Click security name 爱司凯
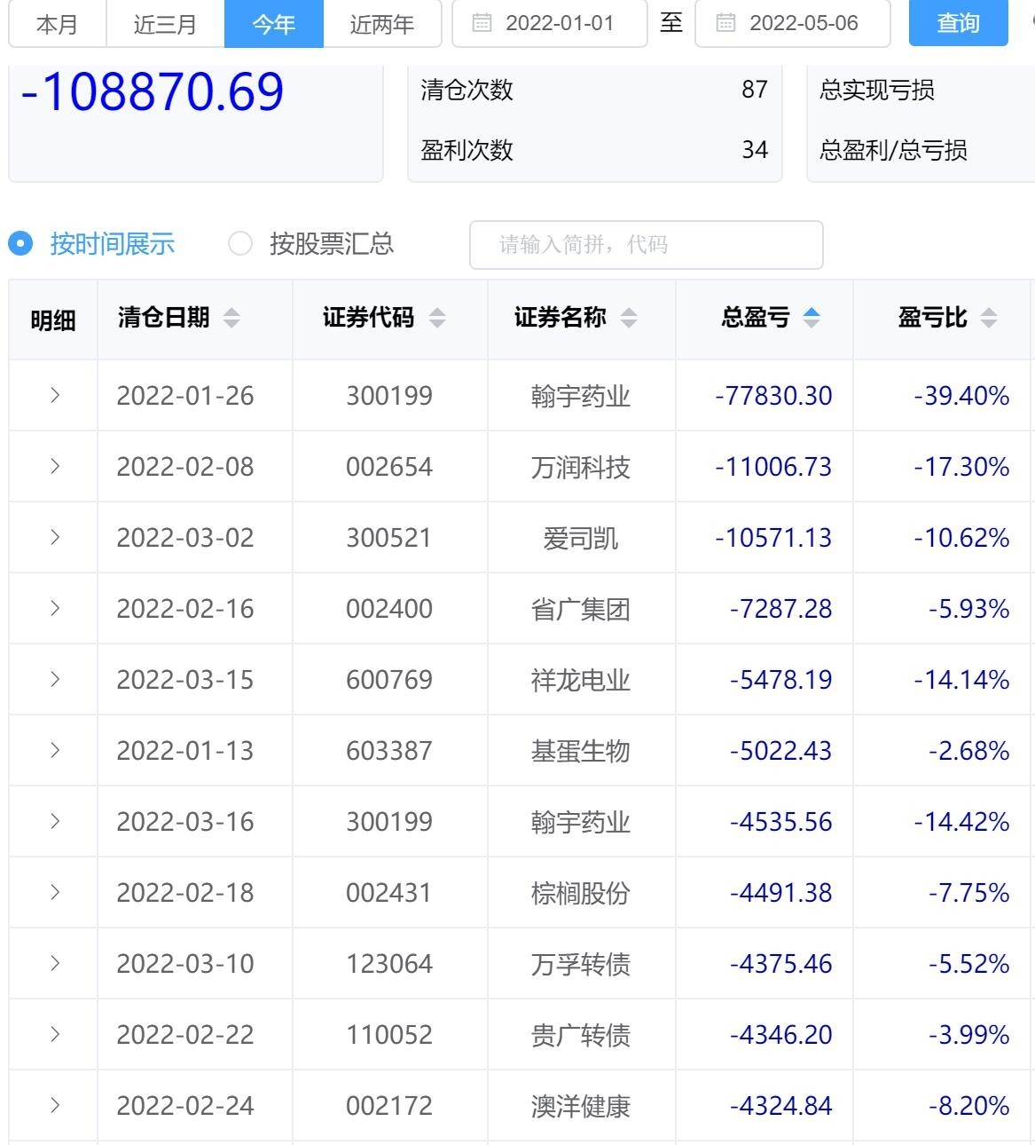Image resolution: width=1035 pixels, height=1145 pixels. (x=581, y=538)
